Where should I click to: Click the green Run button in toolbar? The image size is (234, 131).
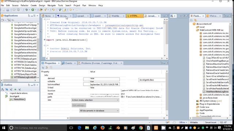(x=33, y=10)
